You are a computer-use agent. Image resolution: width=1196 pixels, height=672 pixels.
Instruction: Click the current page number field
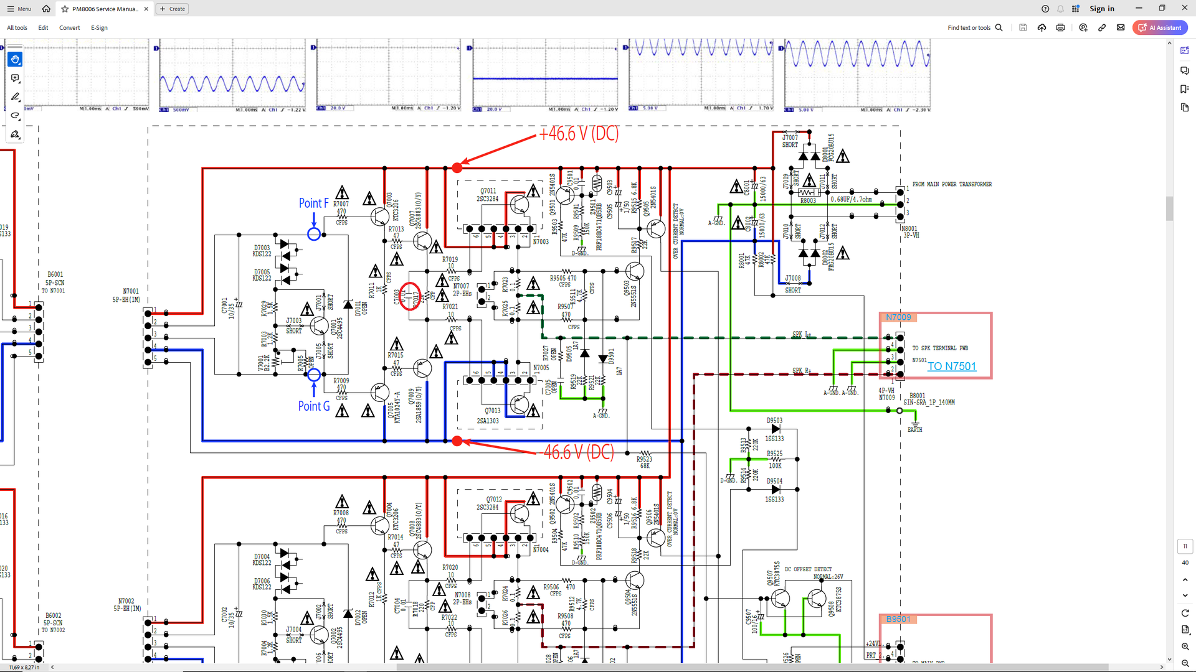coord(1185,546)
